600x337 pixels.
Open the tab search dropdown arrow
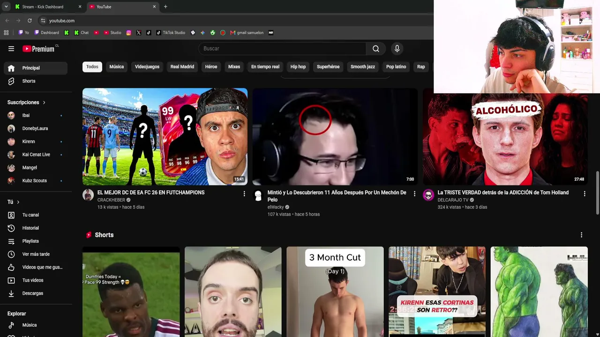click(x=6, y=7)
